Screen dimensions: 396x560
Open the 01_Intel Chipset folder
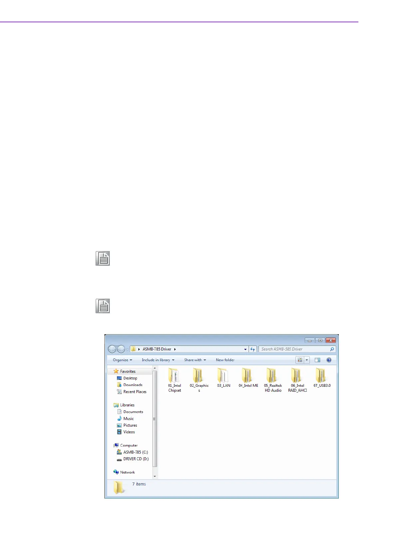(x=174, y=380)
